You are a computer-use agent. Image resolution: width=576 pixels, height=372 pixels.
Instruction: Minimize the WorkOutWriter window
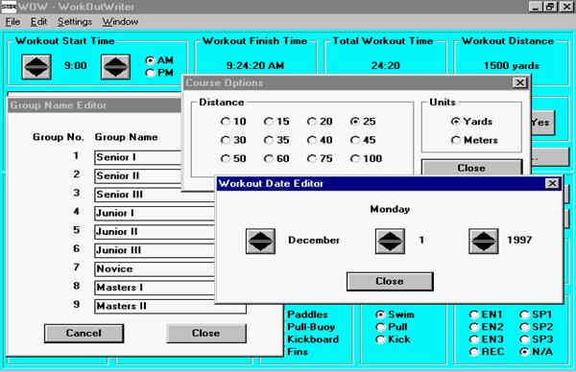tap(536, 7)
